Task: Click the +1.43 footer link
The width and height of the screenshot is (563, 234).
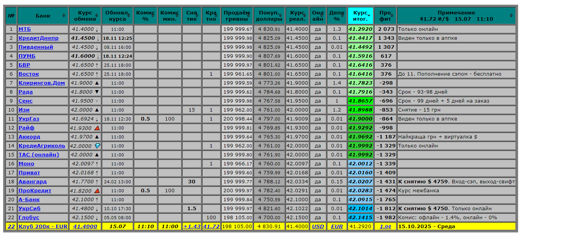Action: point(192,227)
